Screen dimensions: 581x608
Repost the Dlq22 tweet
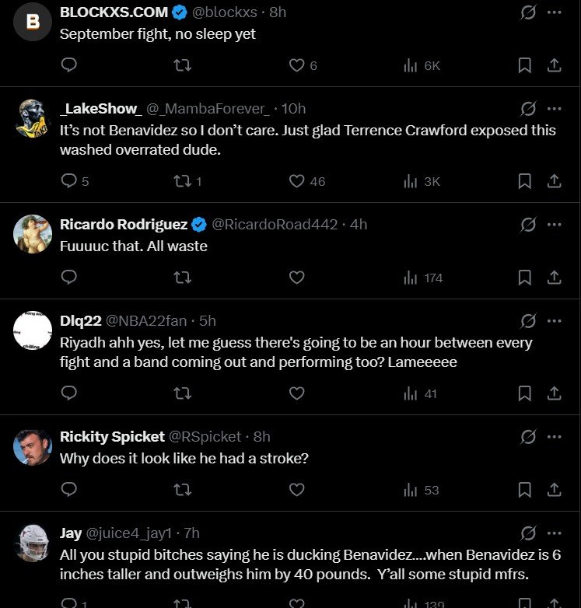tap(182, 393)
